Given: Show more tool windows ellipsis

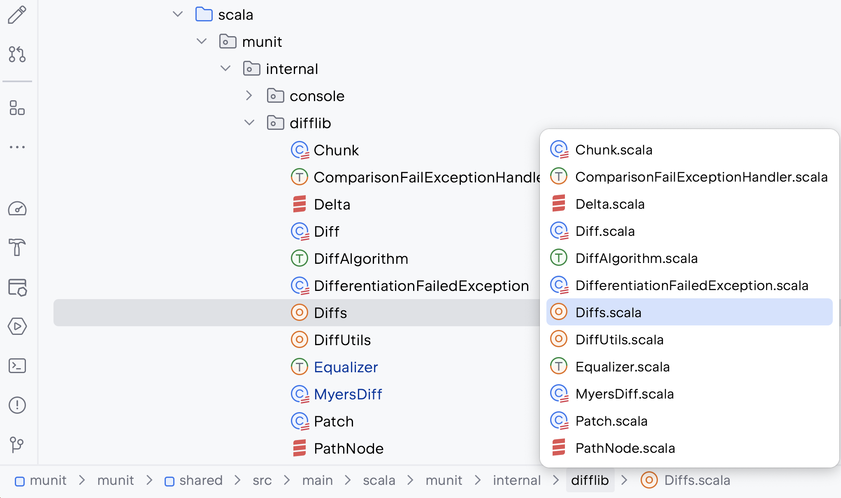Looking at the screenshot, I should (17, 147).
